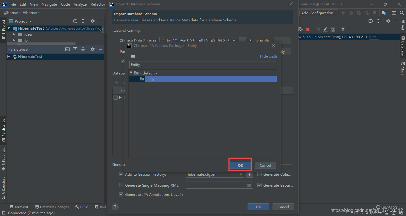This screenshot has width=406, height=216.
Task: Collapse all in Persistence panel
Action: 83,49
